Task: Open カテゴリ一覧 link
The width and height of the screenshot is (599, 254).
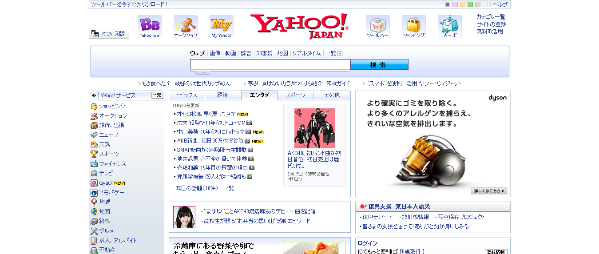Action: 491,17
